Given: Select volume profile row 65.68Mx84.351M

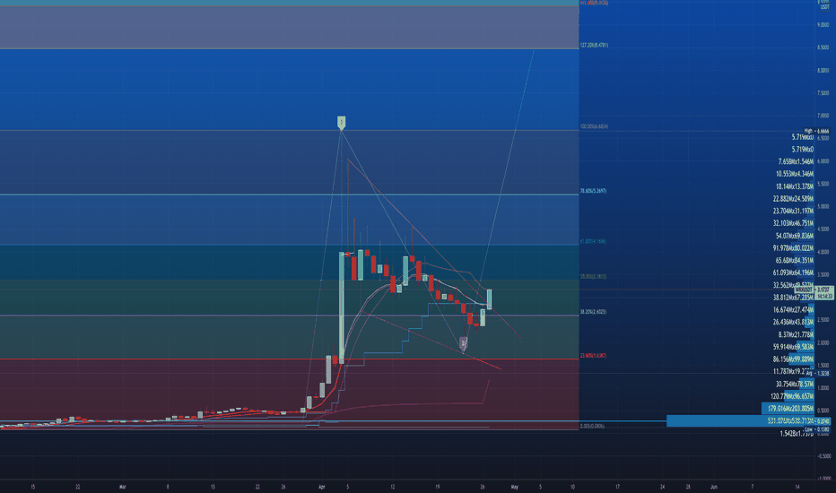Looking at the screenshot, I should [795, 261].
